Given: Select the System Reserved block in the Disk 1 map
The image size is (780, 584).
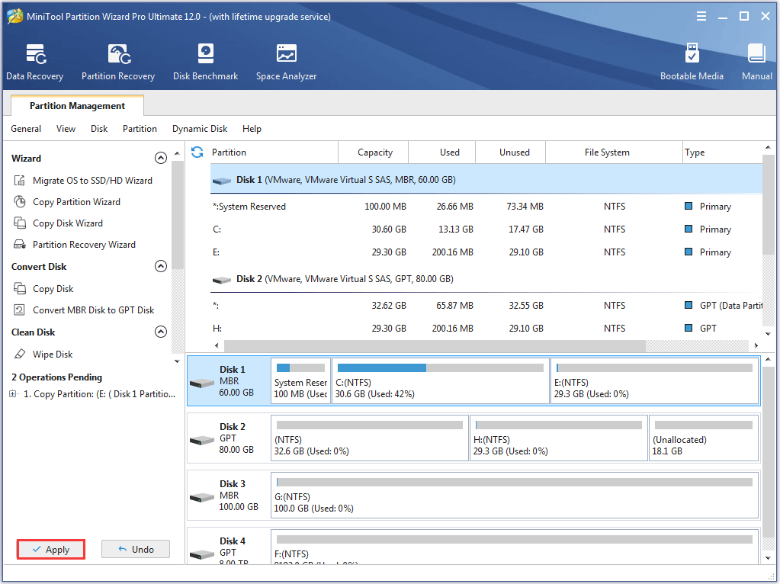Looking at the screenshot, I should [301, 381].
